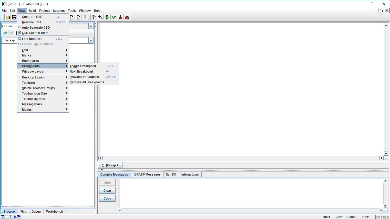390x219 pixels.
Task: Click the large green plus toolbar icon
Action: click(x=107, y=17)
